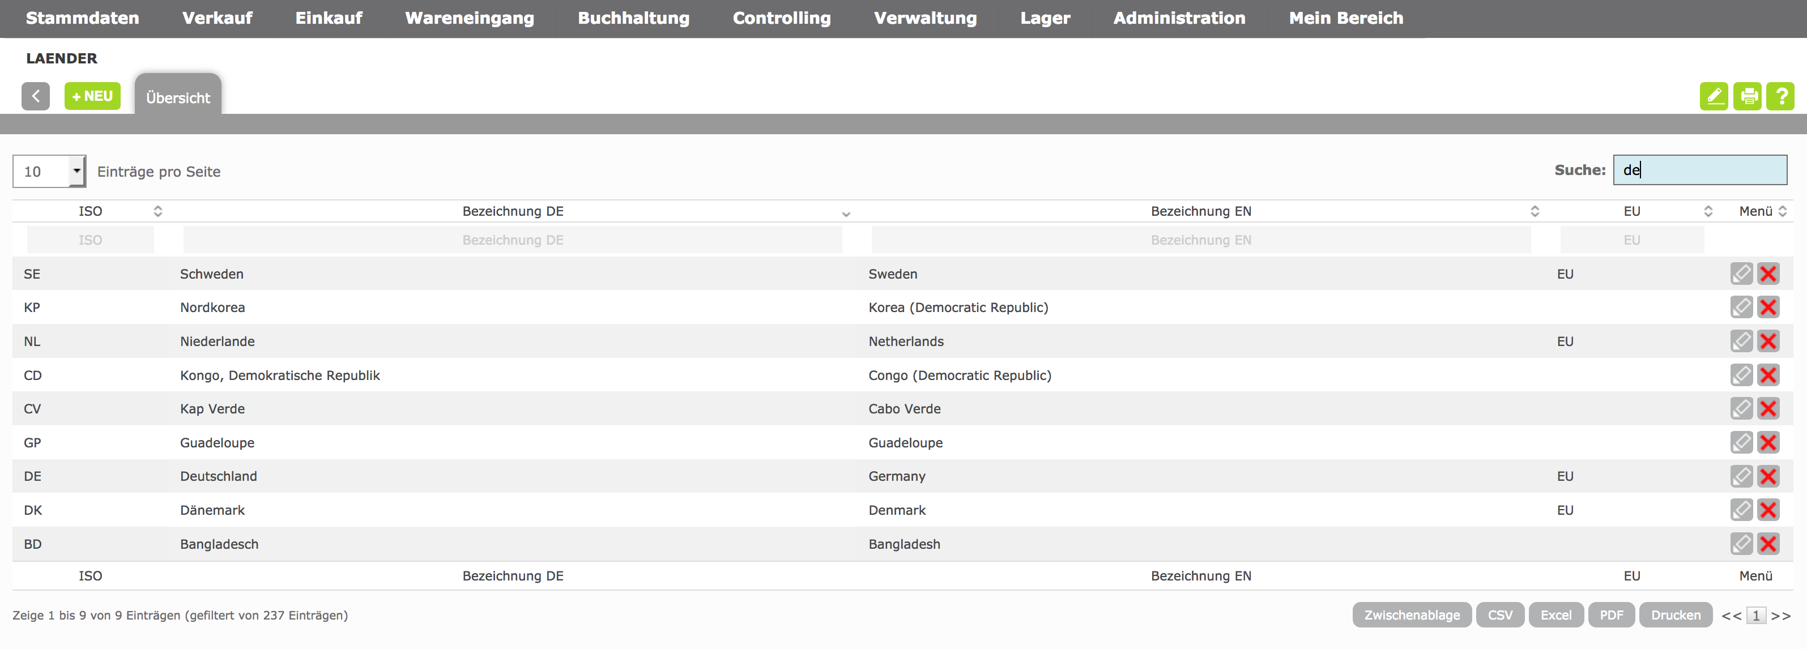Click the green edit pencil icon
The image size is (1807, 649).
point(1713,96)
